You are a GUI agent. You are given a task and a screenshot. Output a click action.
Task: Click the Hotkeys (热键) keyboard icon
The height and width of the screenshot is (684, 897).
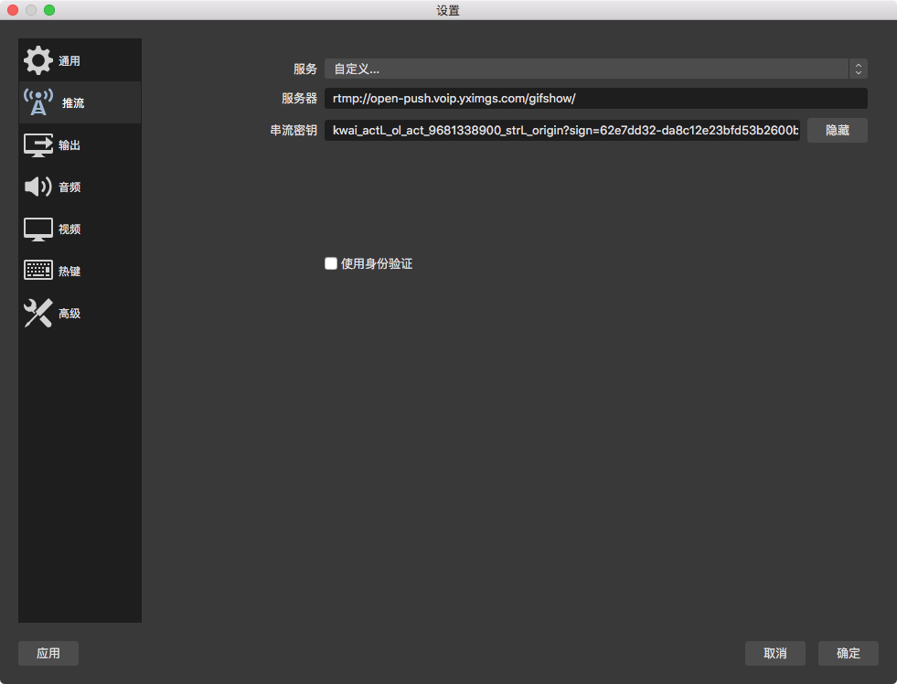pyautogui.click(x=38, y=271)
